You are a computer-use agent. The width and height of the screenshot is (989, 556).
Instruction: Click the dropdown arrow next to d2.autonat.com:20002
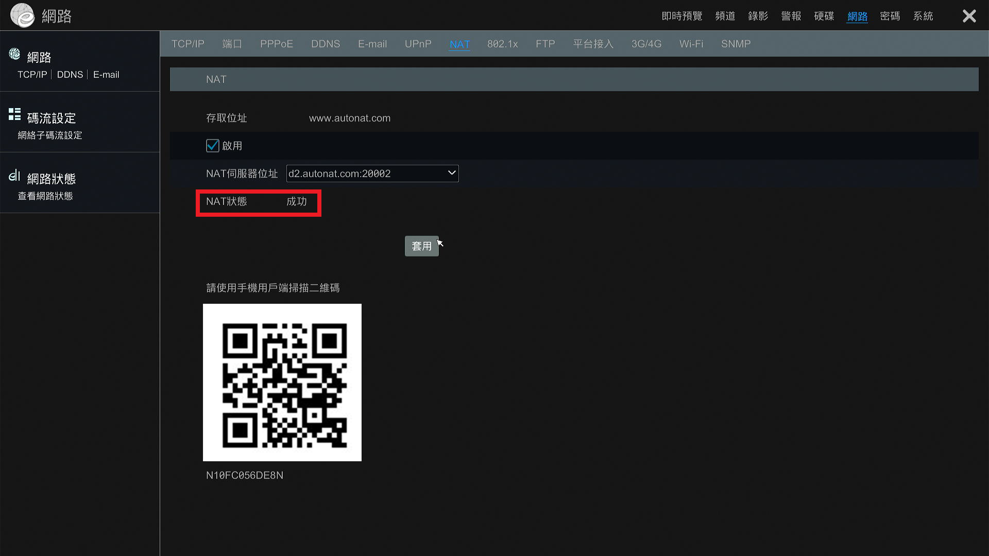(452, 173)
